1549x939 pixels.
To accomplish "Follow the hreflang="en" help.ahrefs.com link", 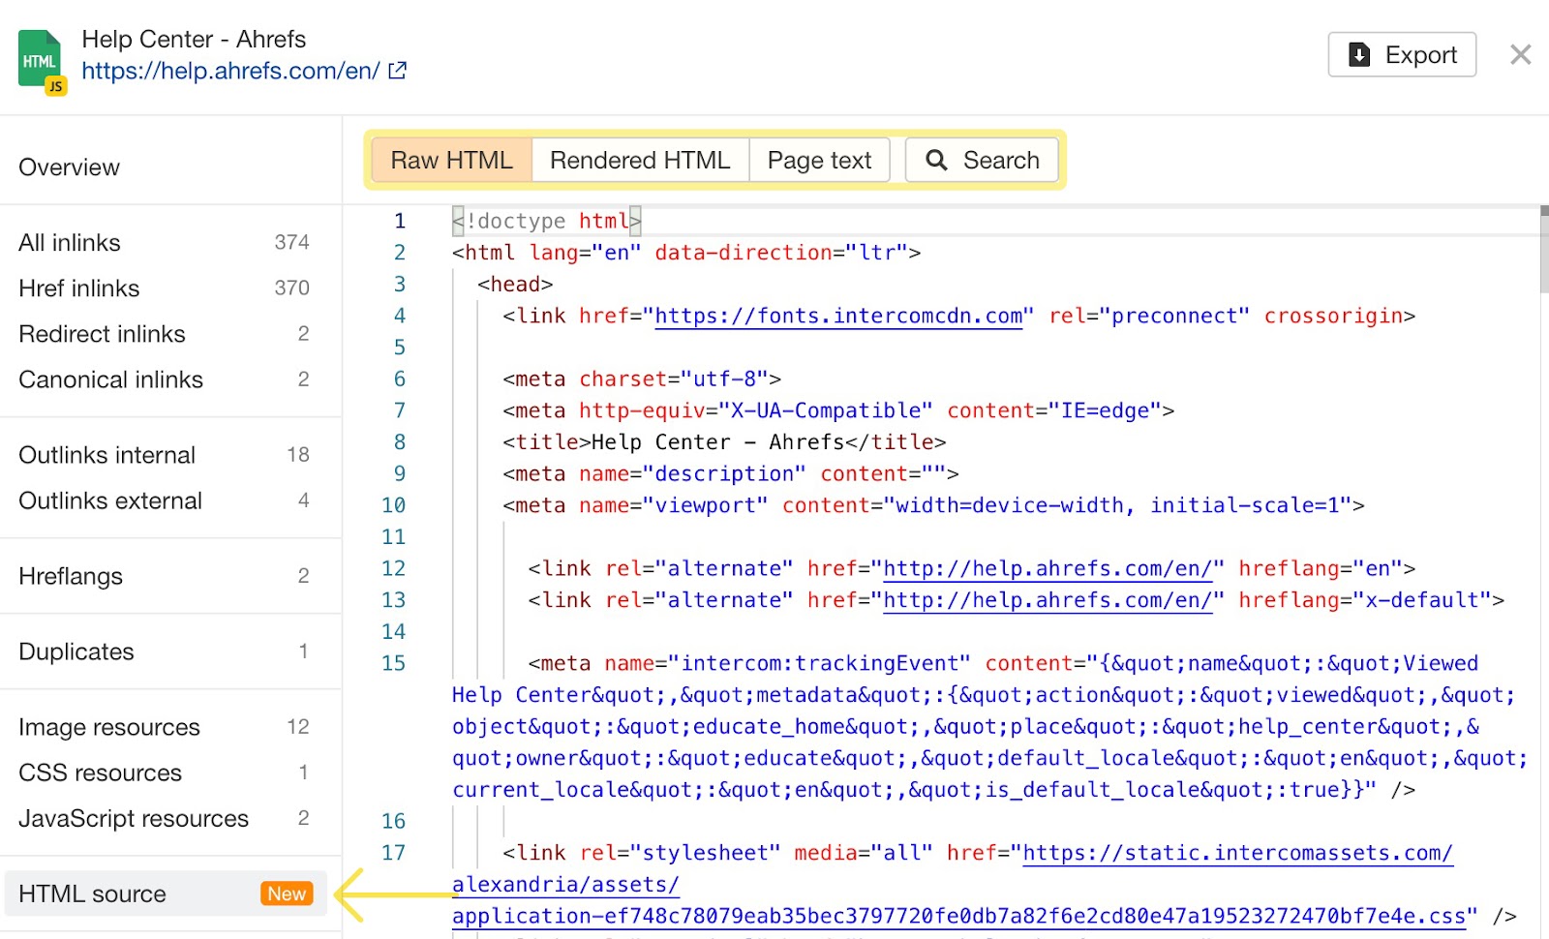I will coord(1048,569).
